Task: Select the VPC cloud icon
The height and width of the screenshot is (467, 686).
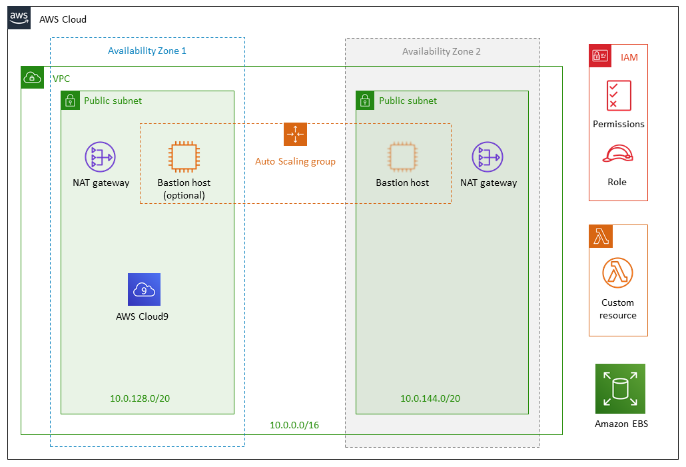Action: tap(32, 77)
